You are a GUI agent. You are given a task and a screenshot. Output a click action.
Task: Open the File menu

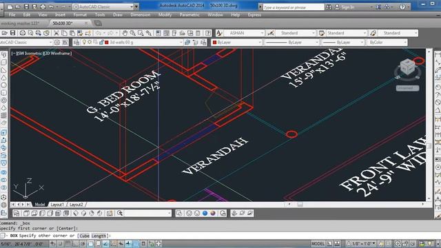coord(12,15)
